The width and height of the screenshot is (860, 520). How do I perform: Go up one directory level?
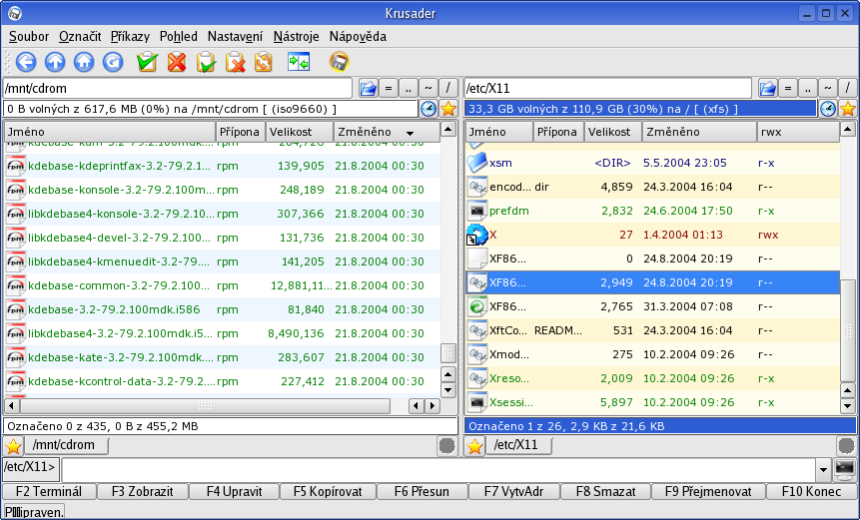pos(55,62)
